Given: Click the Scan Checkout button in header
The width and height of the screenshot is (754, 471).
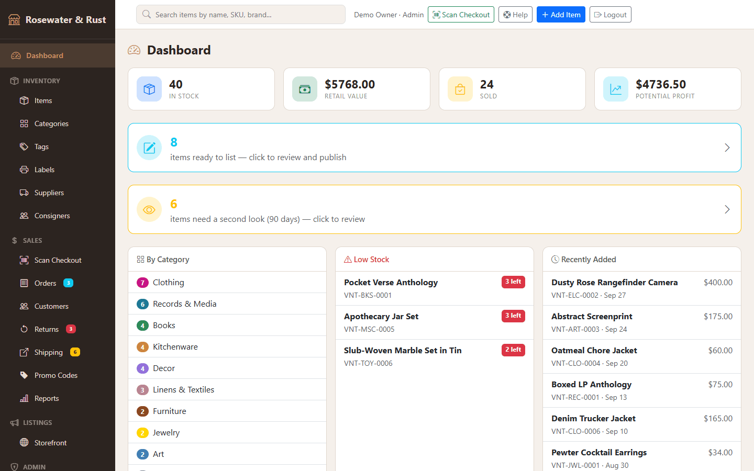Looking at the screenshot, I should pos(461,15).
